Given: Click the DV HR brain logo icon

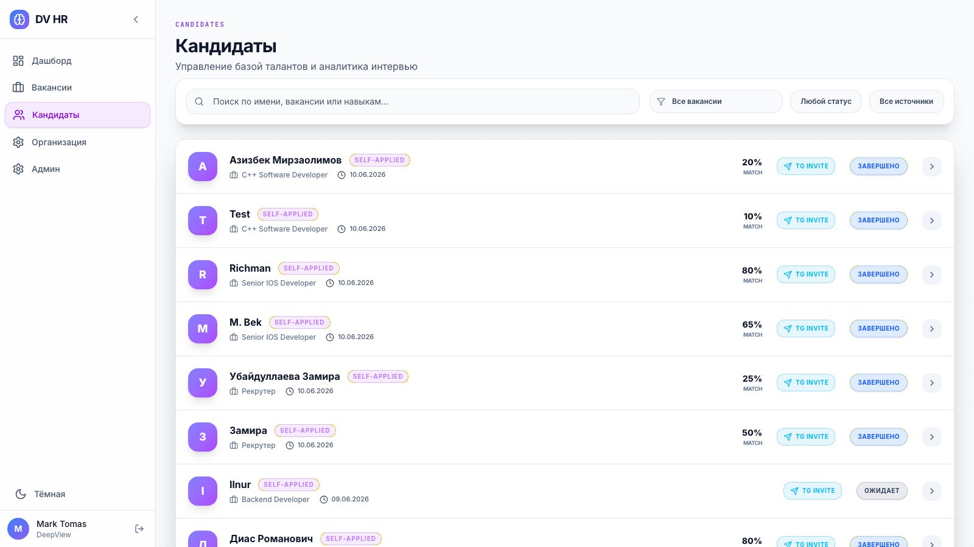Looking at the screenshot, I should tap(19, 19).
